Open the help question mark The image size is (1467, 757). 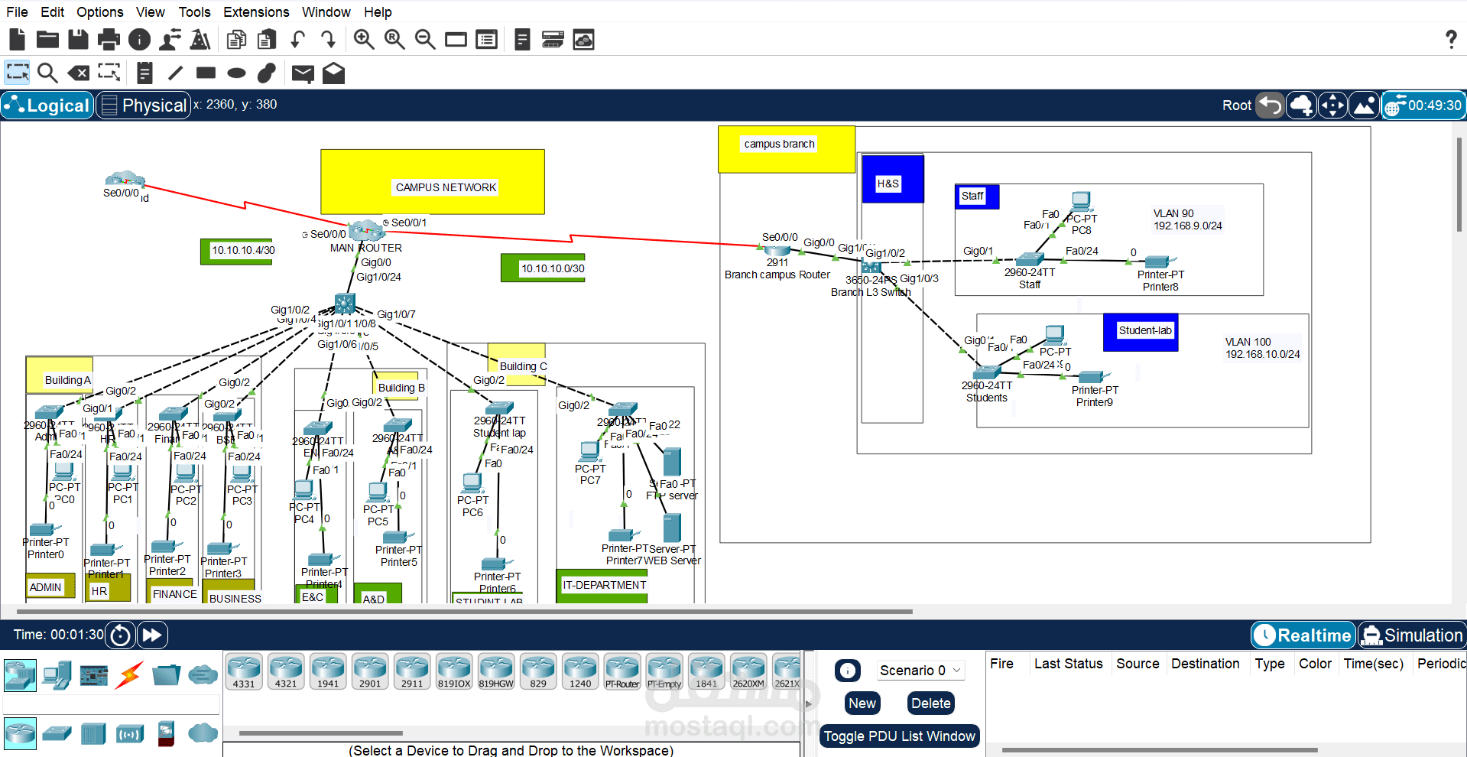[1451, 39]
